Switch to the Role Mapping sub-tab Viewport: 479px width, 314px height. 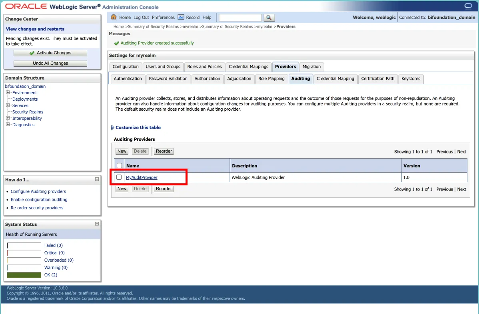(x=271, y=79)
